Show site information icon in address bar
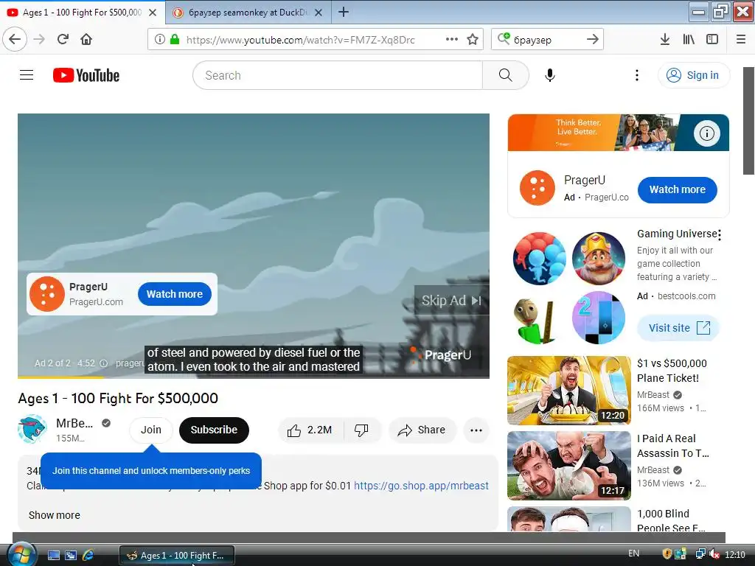 click(159, 40)
